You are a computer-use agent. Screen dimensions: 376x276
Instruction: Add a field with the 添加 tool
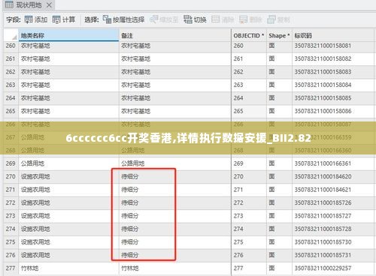36,19
